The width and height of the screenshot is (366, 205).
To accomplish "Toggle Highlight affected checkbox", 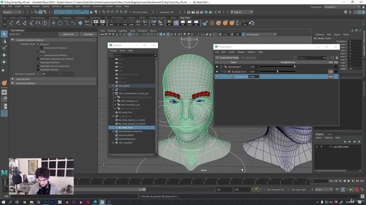I will (x=38, y=69).
